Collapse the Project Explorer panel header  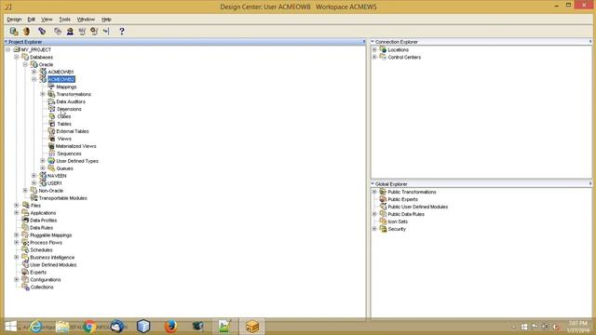click(x=7, y=41)
